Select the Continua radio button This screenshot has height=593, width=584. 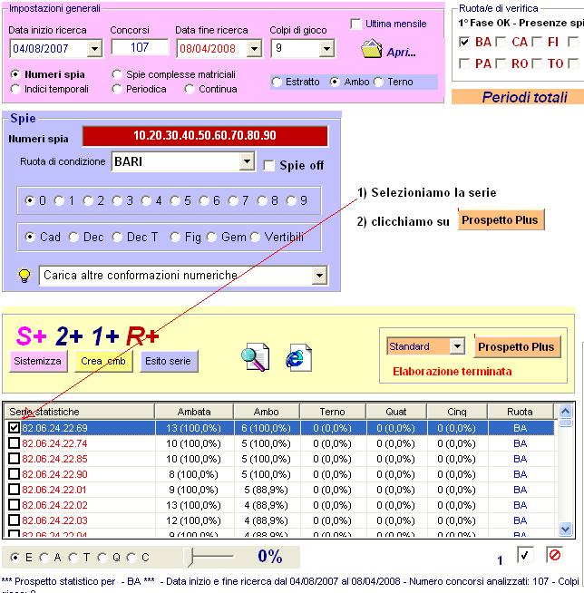click(x=190, y=89)
